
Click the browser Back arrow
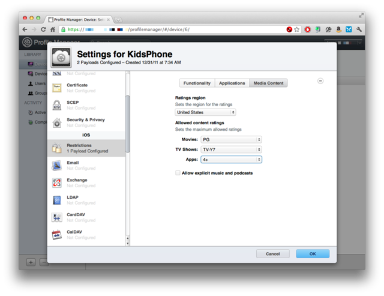(x=25, y=29)
